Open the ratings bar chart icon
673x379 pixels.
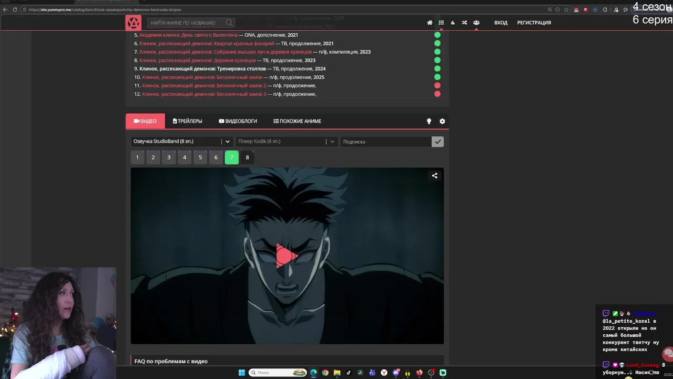point(453,23)
